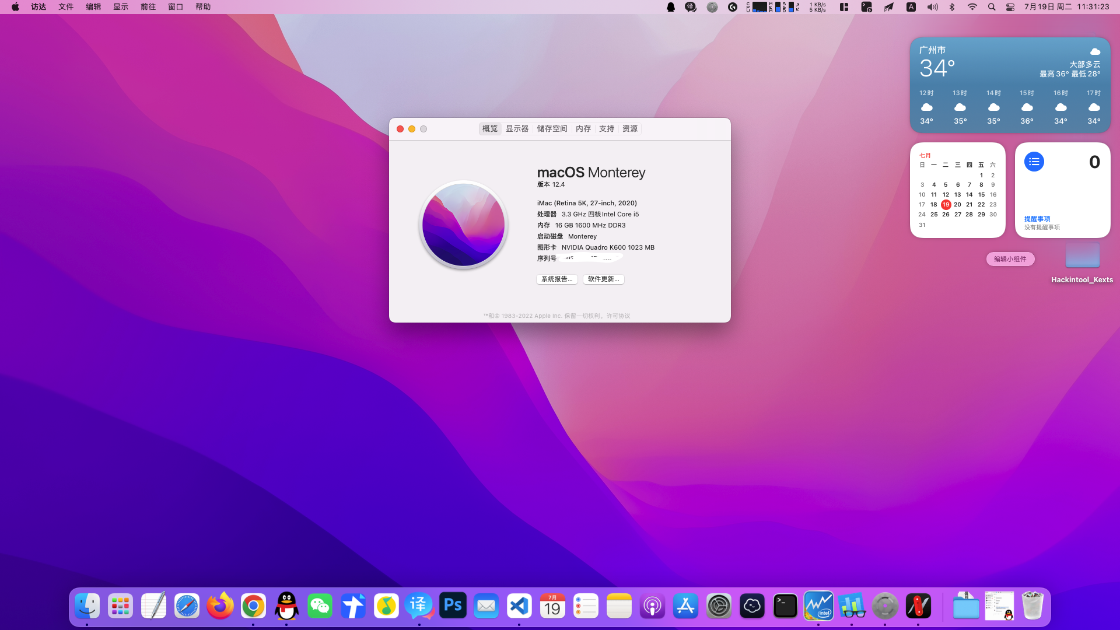
Task: Open Launchpad in the Dock
Action: click(x=120, y=606)
